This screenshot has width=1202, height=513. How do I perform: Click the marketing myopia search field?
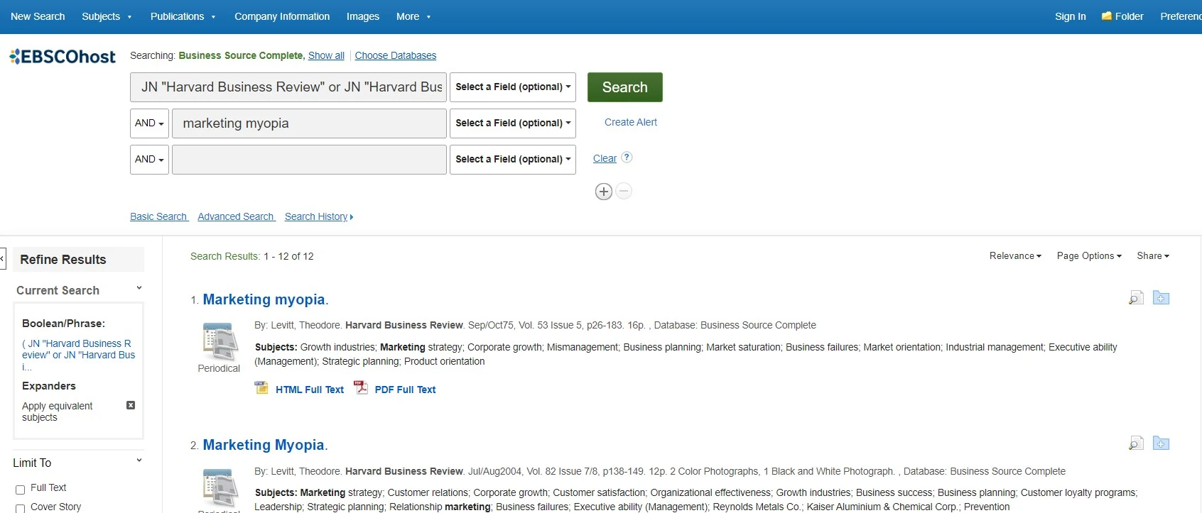tap(309, 123)
